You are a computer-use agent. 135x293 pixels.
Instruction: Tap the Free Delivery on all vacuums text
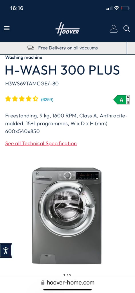click(x=68, y=48)
